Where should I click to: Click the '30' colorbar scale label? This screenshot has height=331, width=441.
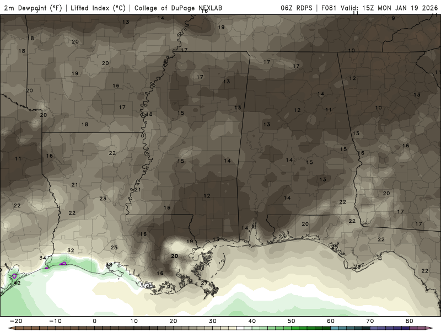click(213, 321)
